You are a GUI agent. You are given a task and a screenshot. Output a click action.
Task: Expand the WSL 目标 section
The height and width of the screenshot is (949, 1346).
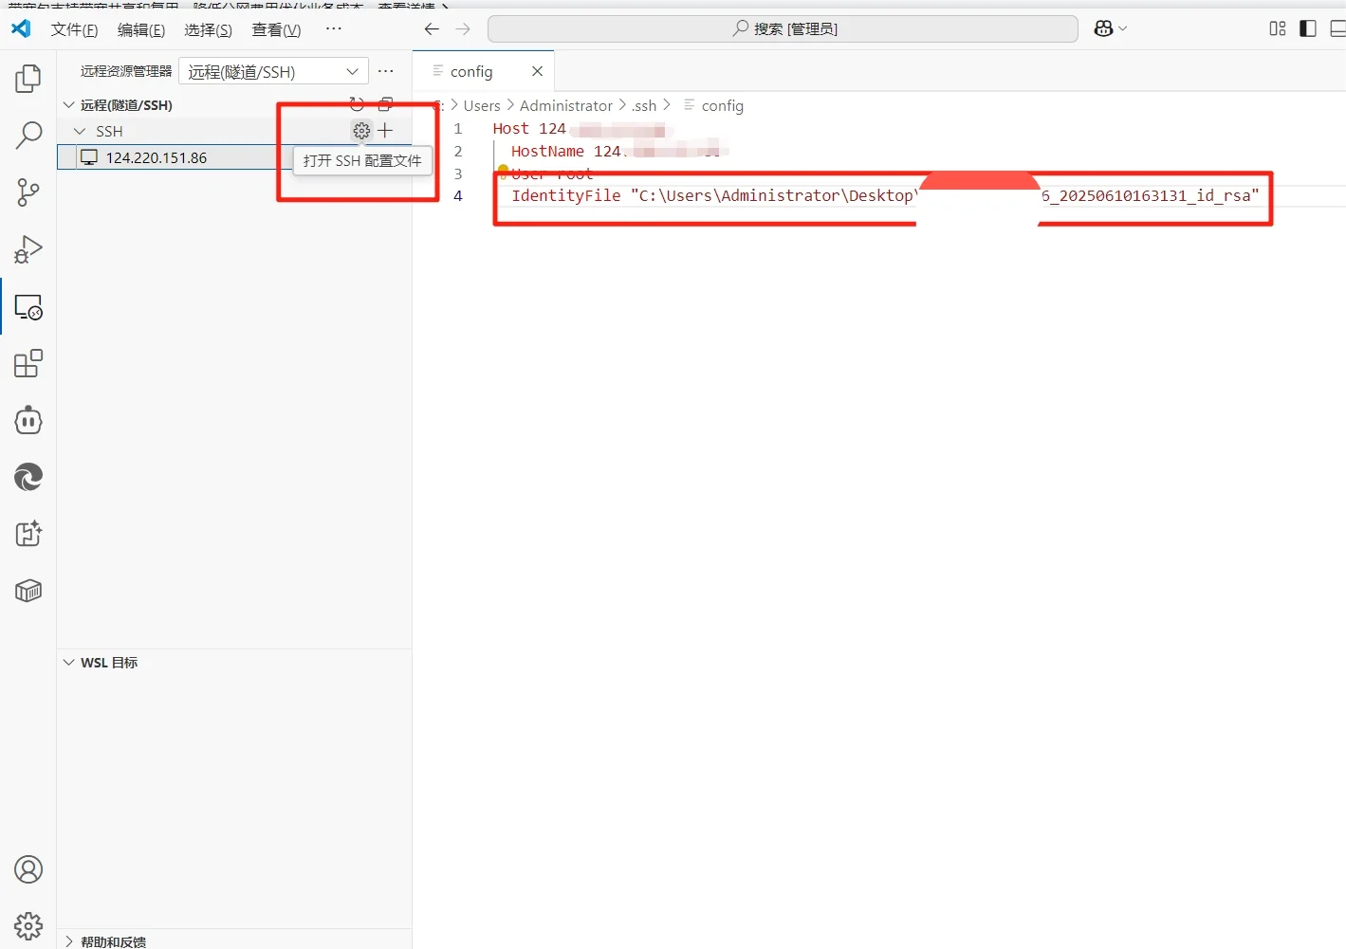68,662
